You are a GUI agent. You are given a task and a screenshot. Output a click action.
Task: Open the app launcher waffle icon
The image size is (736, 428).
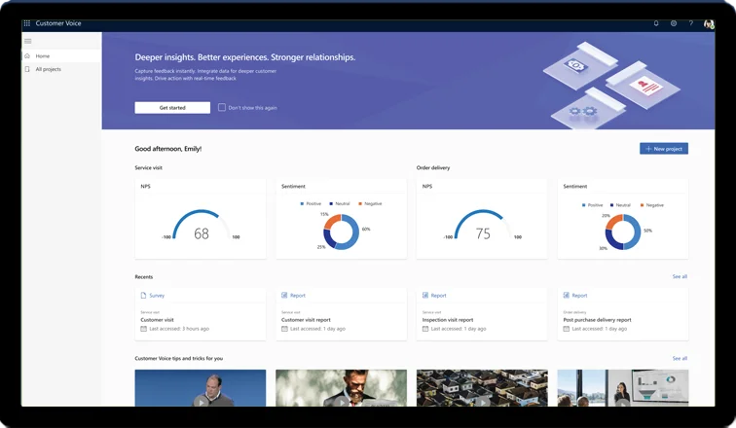(x=26, y=22)
